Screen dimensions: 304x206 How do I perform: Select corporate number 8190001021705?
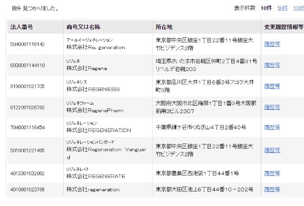(x=28, y=86)
